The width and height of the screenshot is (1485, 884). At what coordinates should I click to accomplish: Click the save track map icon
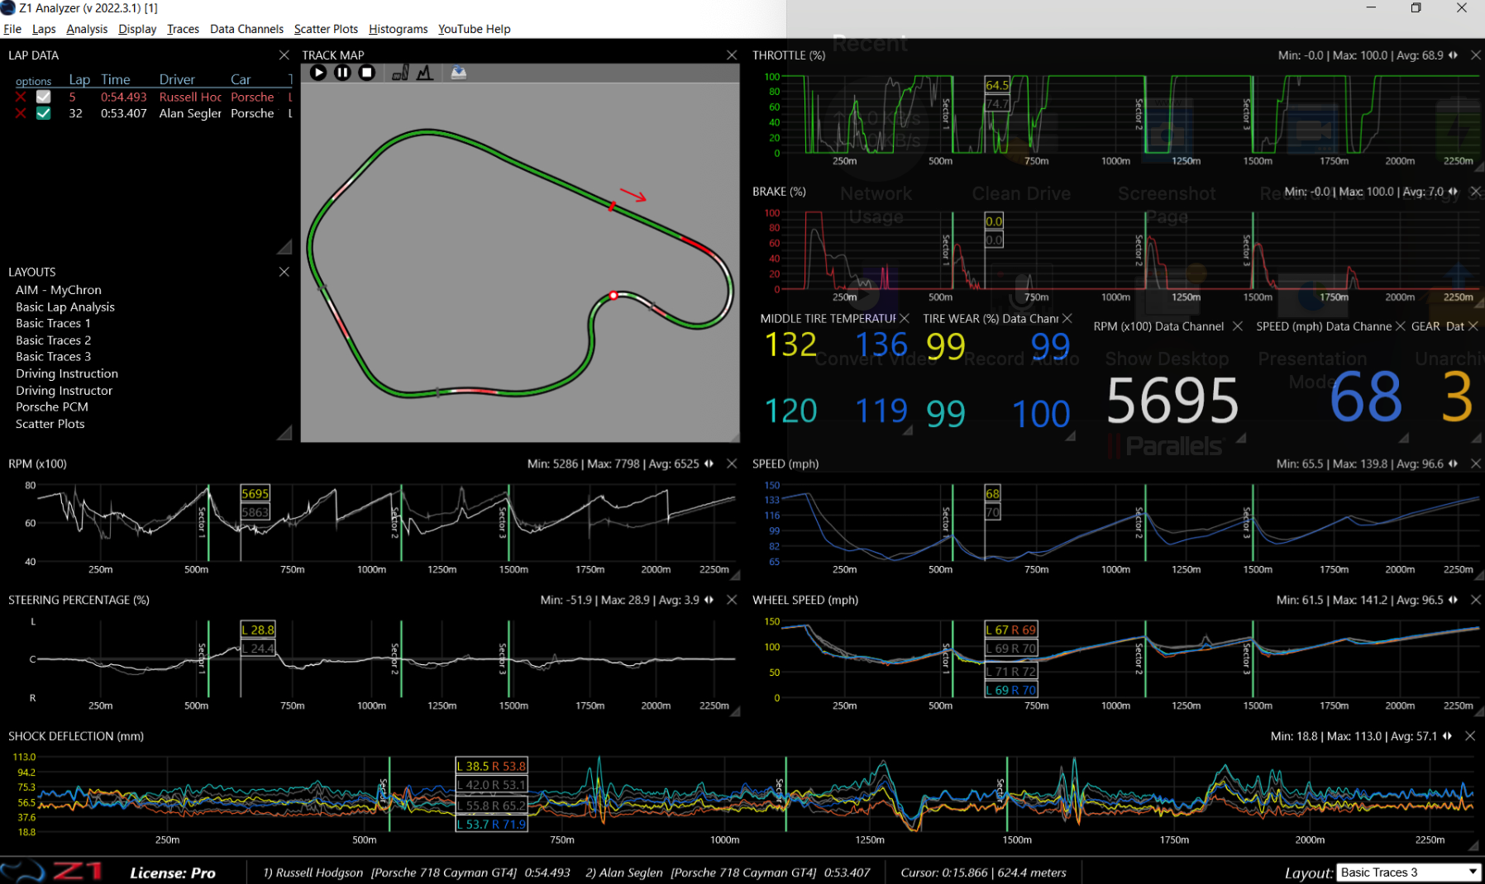(x=459, y=73)
